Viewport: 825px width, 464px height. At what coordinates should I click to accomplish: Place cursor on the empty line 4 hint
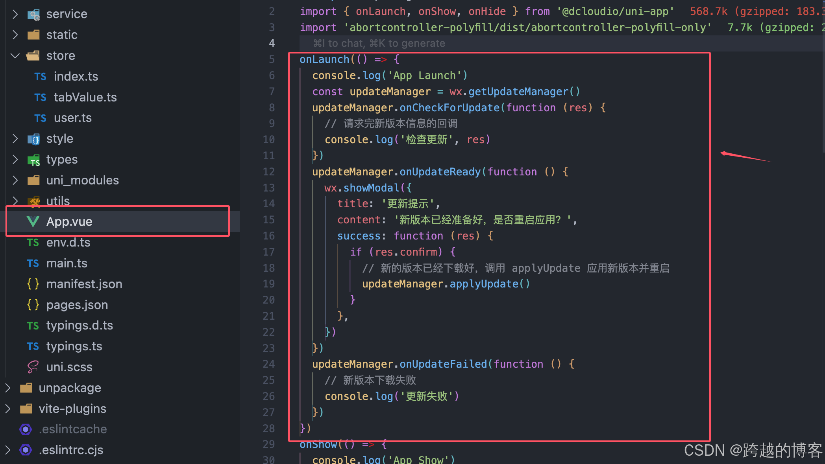pos(379,43)
